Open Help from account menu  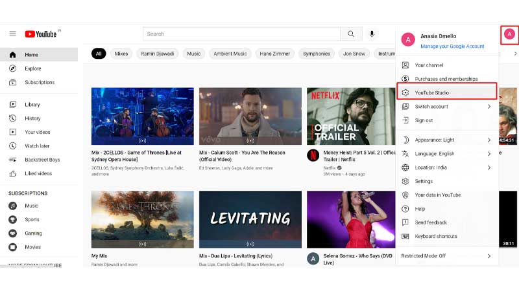pyautogui.click(x=447, y=209)
